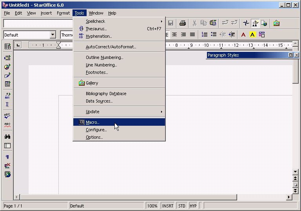Open the Gallery toolbar icon

[x=276, y=23]
